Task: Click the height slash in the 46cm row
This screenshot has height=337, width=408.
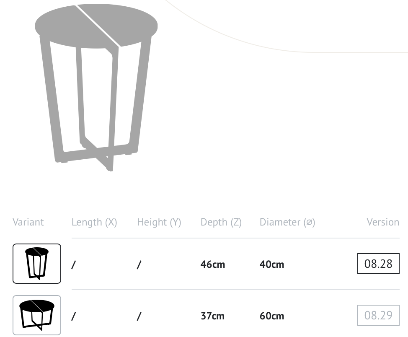Action: 139,265
